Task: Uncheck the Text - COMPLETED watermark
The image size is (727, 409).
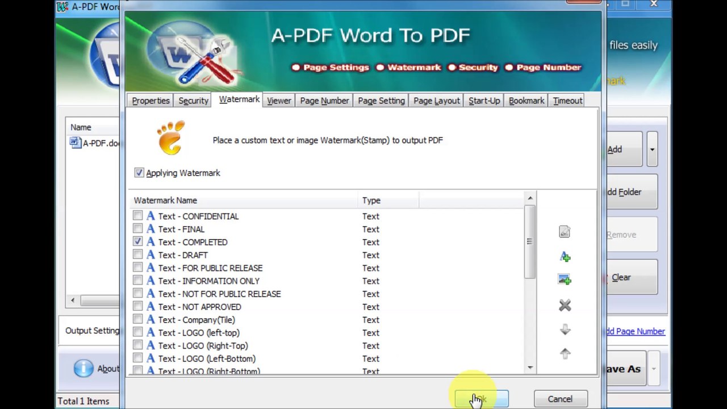Action: point(137,241)
